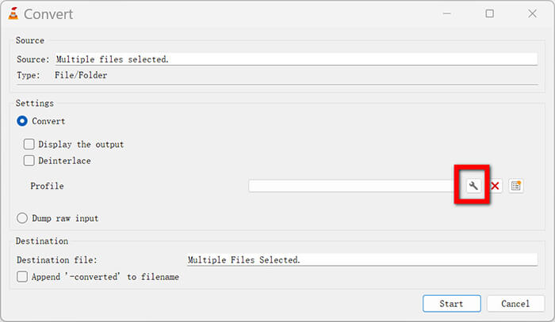This screenshot has width=555, height=322.
Task: Delete selected profile with red X
Action: click(495, 186)
